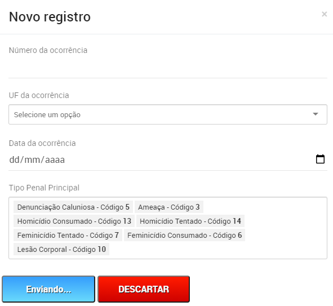The height and width of the screenshot is (306, 333).
Task: Click the Número da ocorrência label
Action: click(48, 50)
